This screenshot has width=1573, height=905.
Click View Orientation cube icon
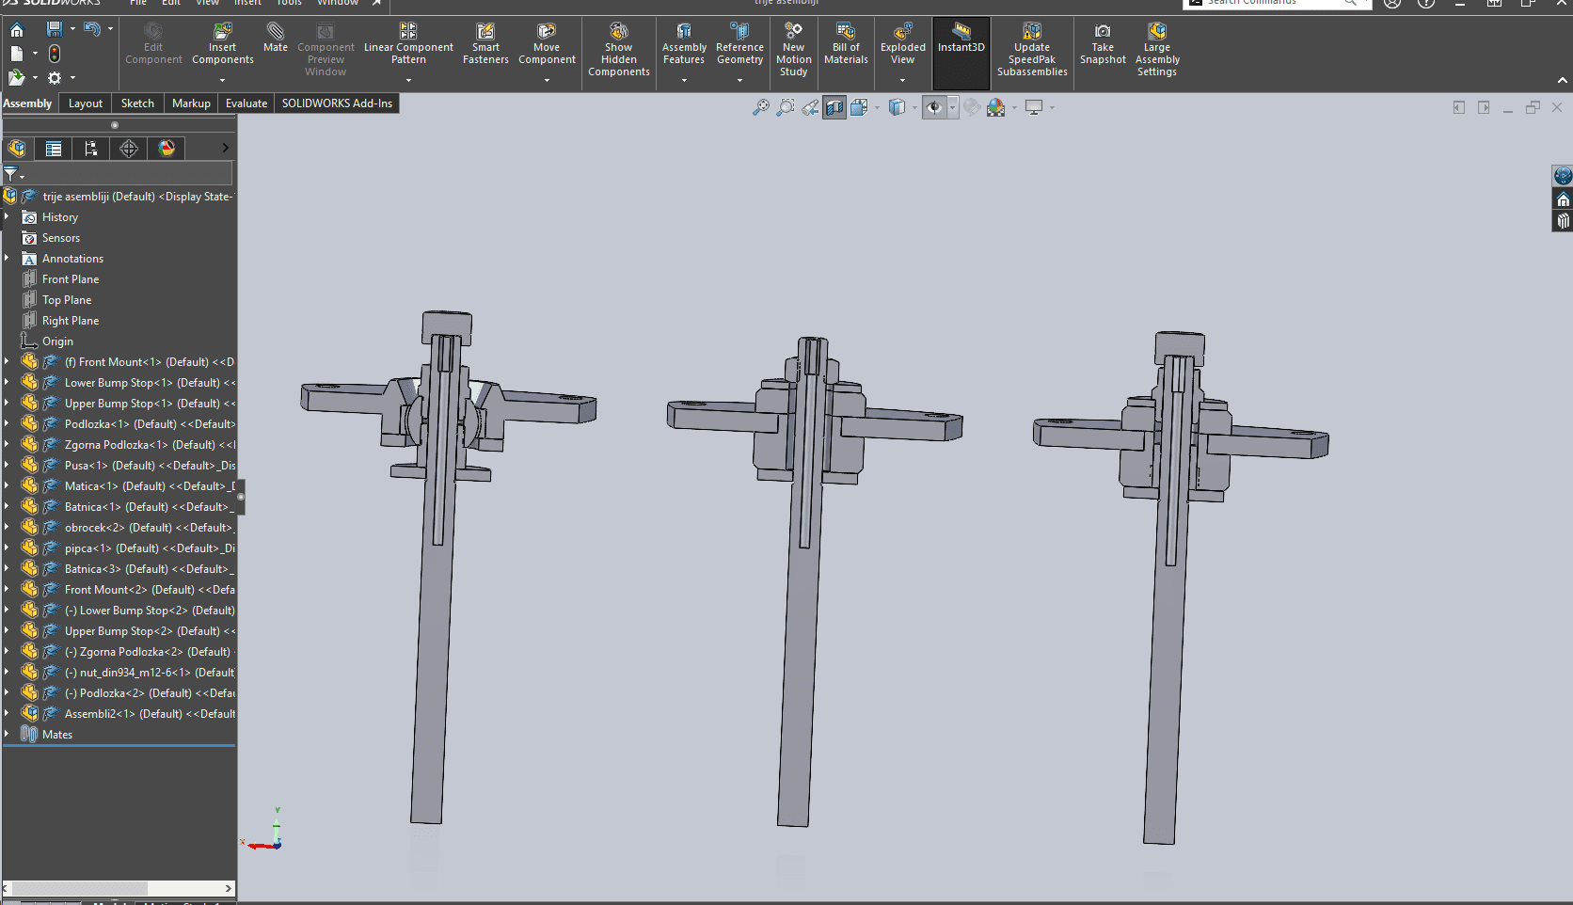(859, 107)
